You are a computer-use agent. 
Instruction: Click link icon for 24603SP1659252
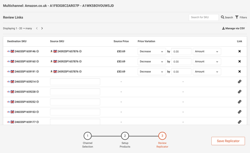239,102
